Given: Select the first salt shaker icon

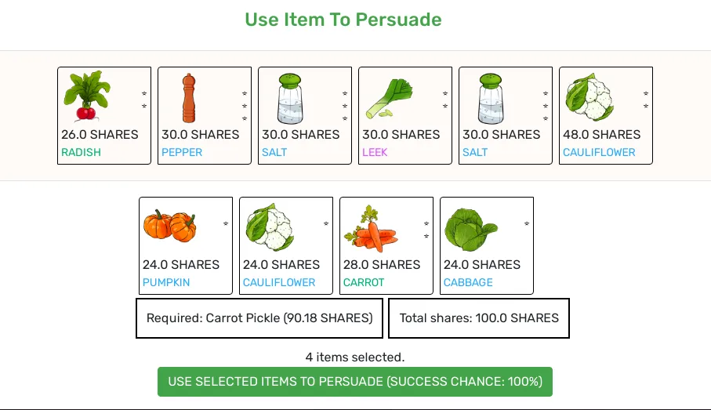Looking at the screenshot, I should [x=290, y=99].
